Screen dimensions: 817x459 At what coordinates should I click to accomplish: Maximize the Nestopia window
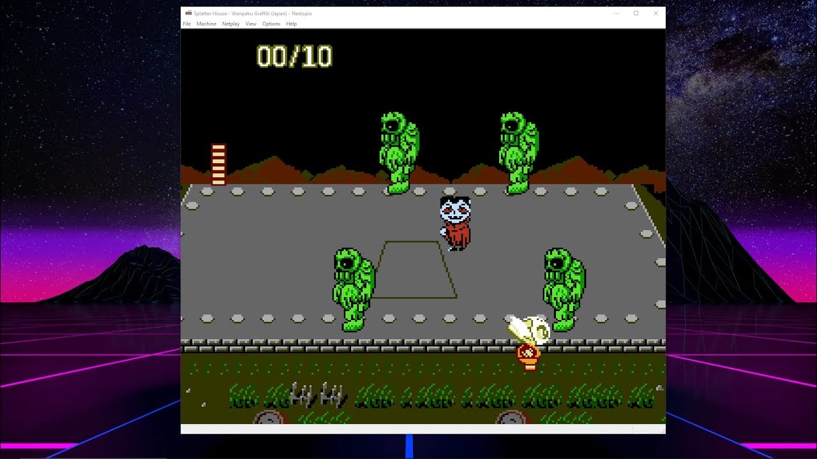coord(636,13)
